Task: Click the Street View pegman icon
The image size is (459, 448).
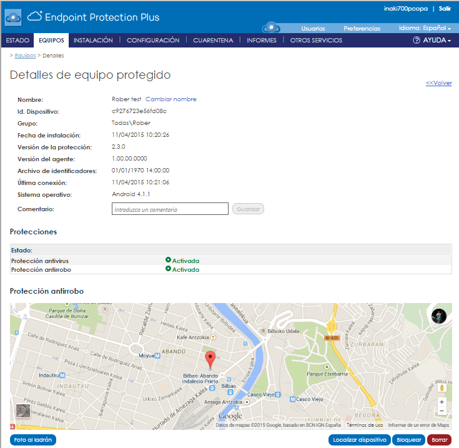Action: click(442, 387)
